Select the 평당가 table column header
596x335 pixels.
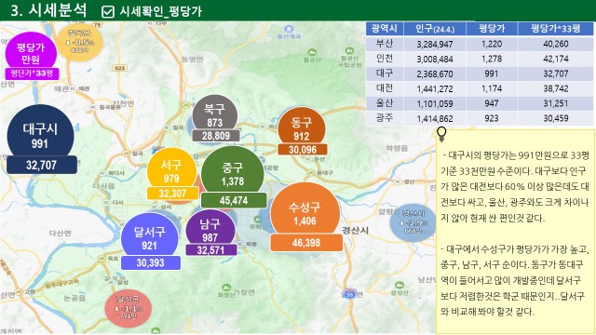(492, 29)
